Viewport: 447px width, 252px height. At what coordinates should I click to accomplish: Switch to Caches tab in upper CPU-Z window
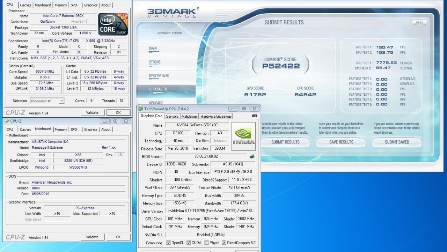tap(25, 5)
